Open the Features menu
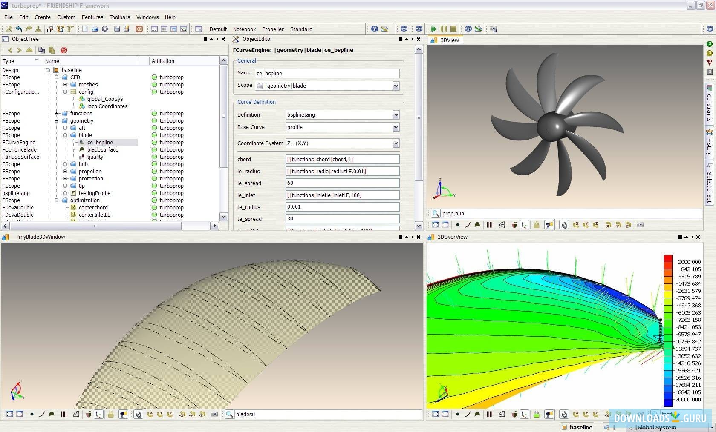 92,17
